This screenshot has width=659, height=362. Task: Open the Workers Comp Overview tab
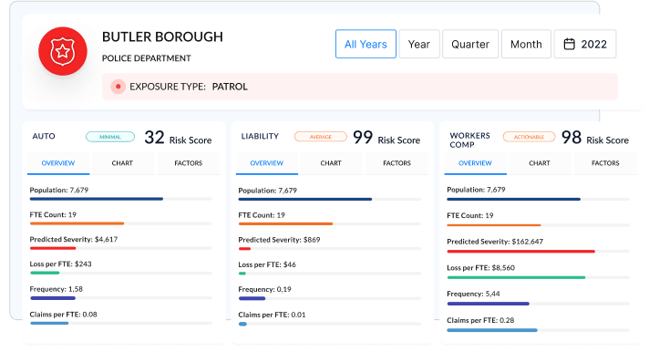475,163
